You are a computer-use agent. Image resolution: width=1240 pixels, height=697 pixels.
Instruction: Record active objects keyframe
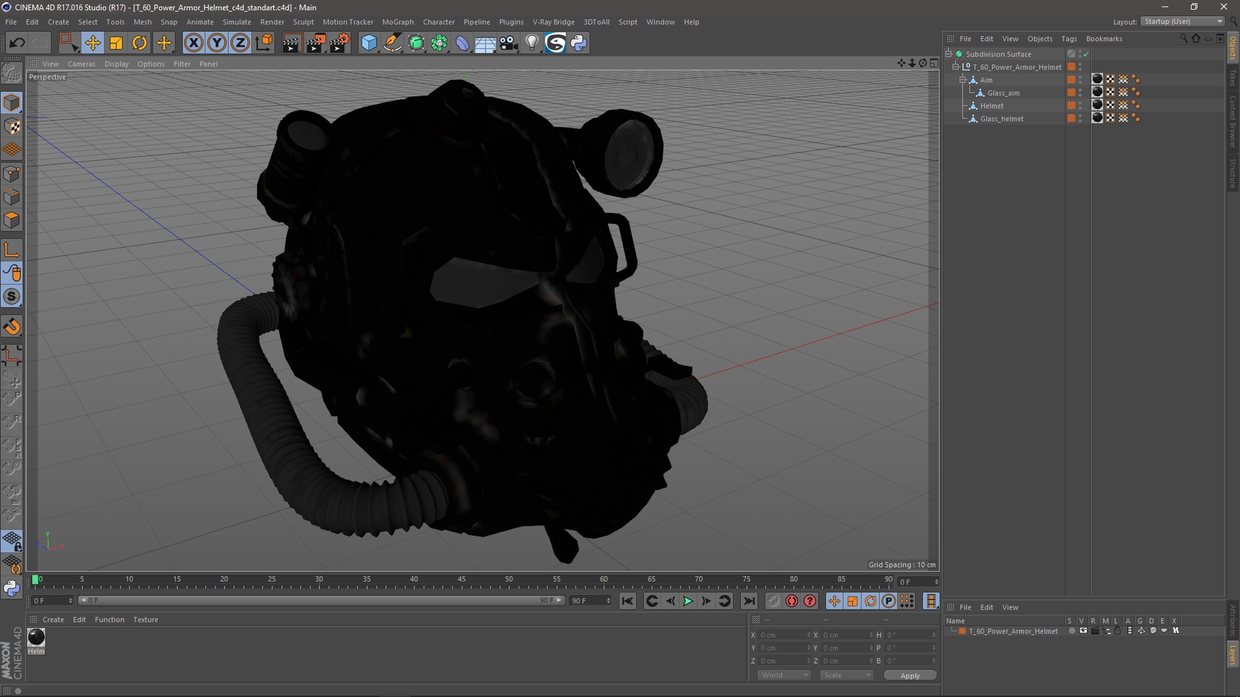(x=774, y=601)
